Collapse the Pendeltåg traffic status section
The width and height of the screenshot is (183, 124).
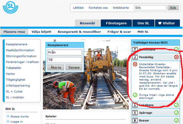click(156, 57)
